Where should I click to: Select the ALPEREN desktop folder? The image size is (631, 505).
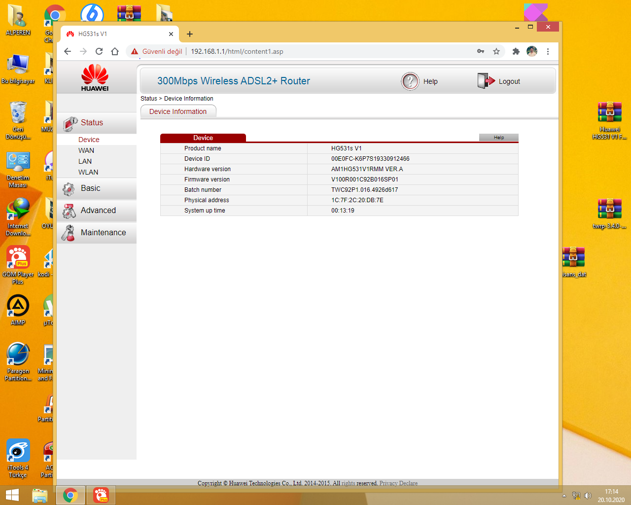[x=18, y=21]
